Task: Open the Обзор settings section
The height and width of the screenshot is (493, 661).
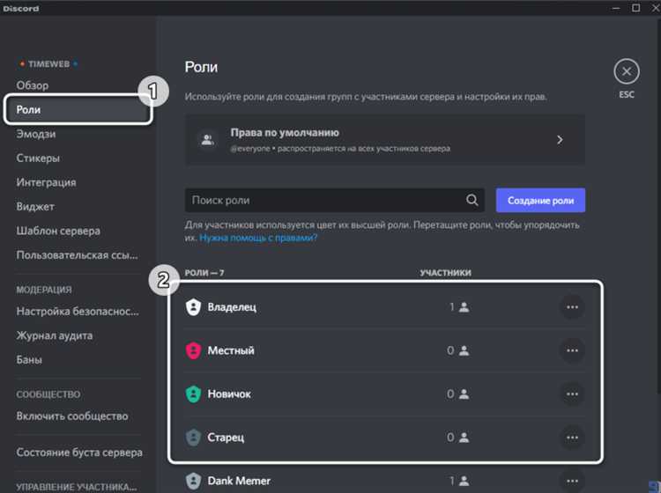Action: [33, 85]
